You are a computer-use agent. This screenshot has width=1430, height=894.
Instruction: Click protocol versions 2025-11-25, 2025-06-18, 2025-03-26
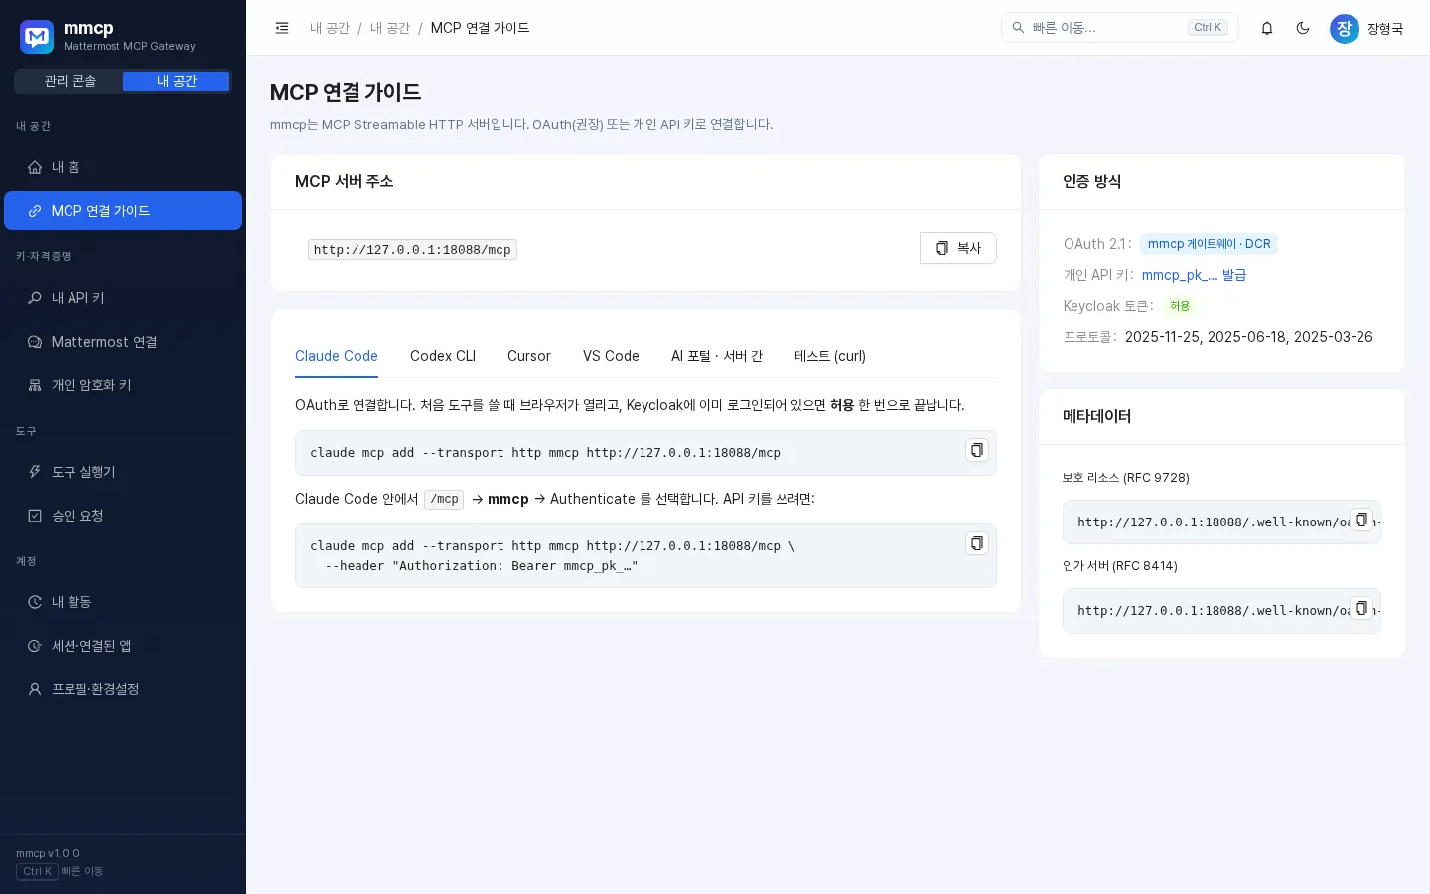[x=1249, y=337]
